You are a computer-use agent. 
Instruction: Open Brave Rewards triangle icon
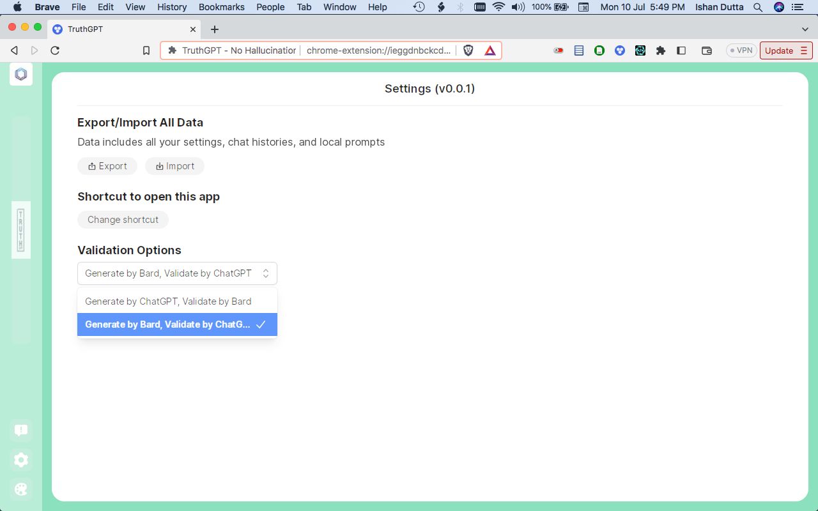pos(489,50)
